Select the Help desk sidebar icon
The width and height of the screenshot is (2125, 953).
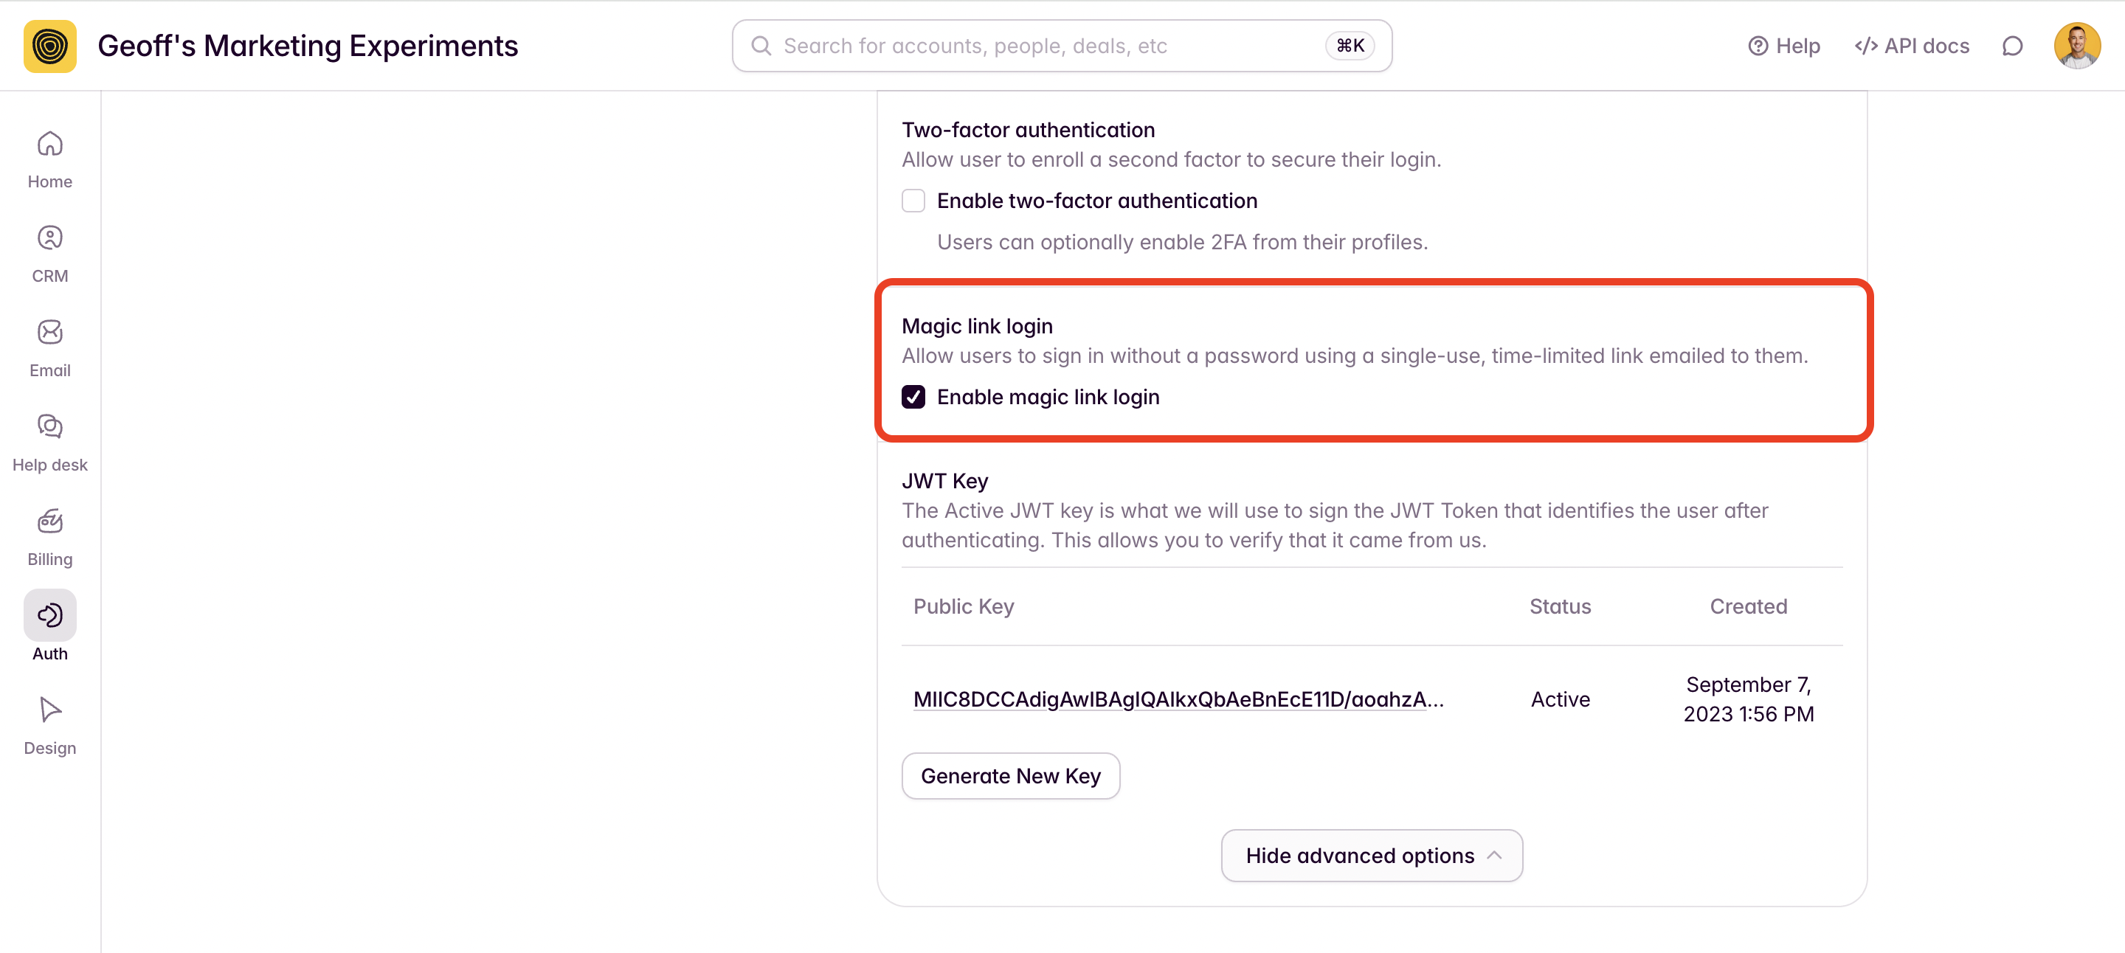pos(49,426)
